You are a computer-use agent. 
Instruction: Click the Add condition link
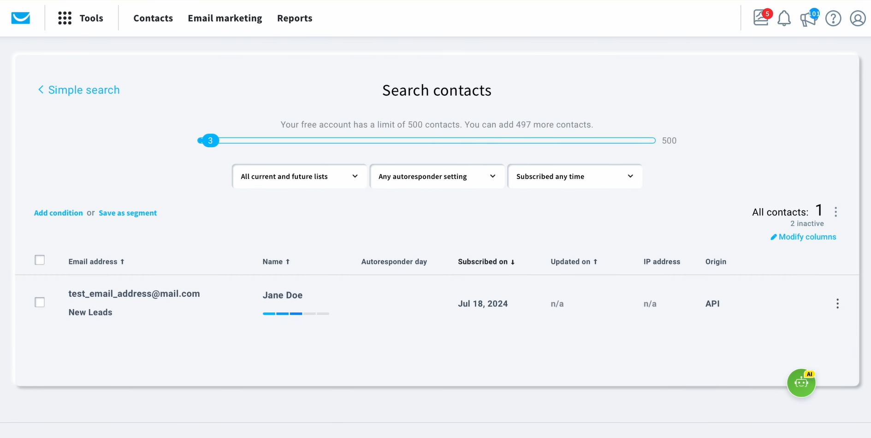click(x=59, y=213)
